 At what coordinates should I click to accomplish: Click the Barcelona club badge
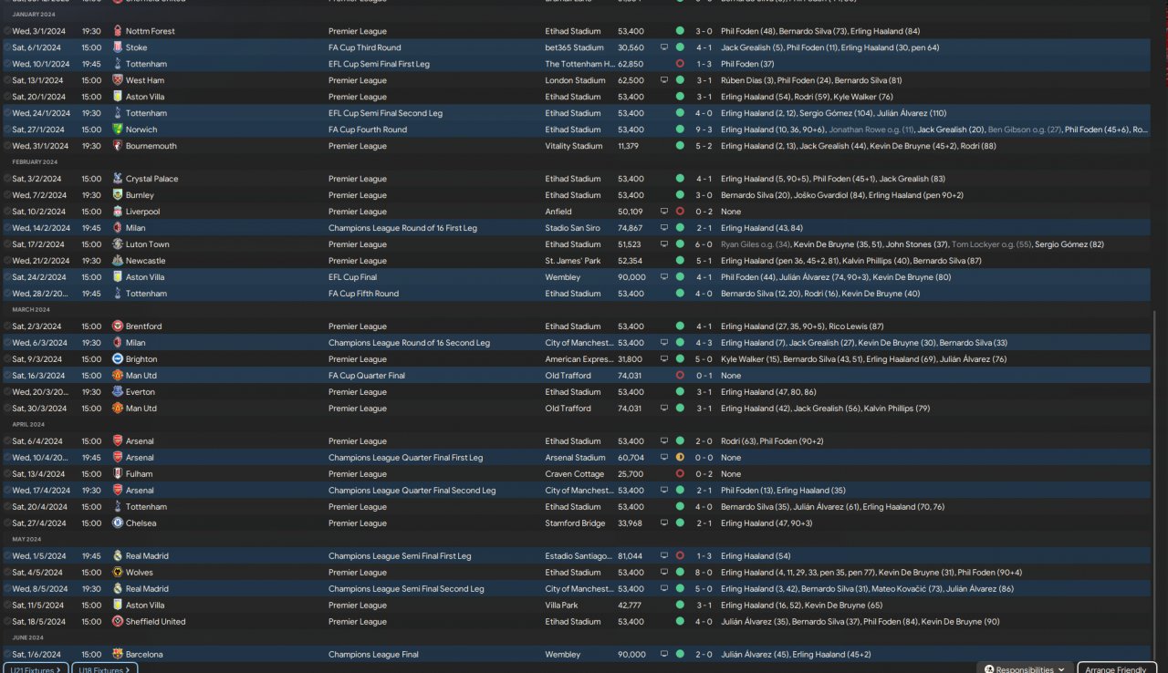tap(118, 655)
